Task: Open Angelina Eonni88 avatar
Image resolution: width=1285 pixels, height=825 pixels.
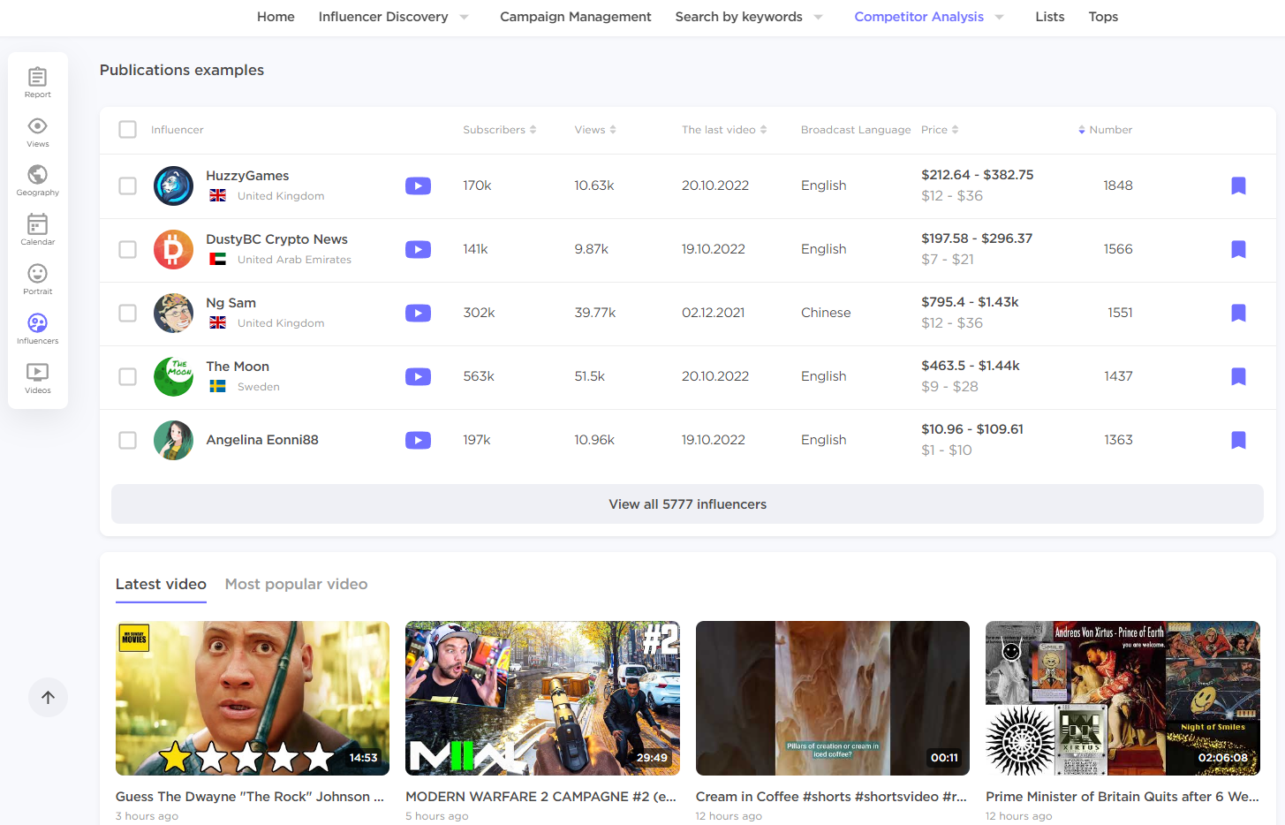Action: 173,440
